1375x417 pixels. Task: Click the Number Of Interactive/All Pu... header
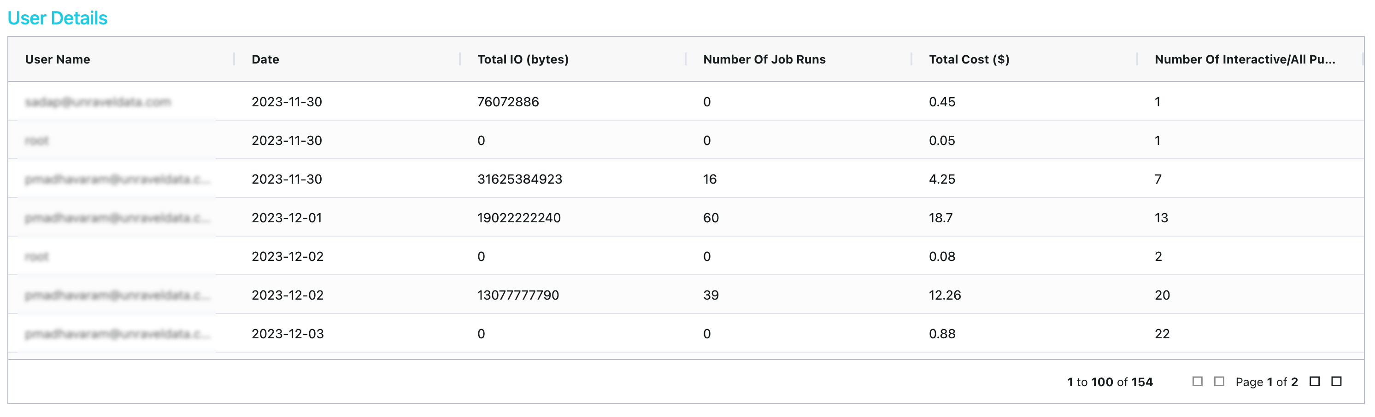1244,59
